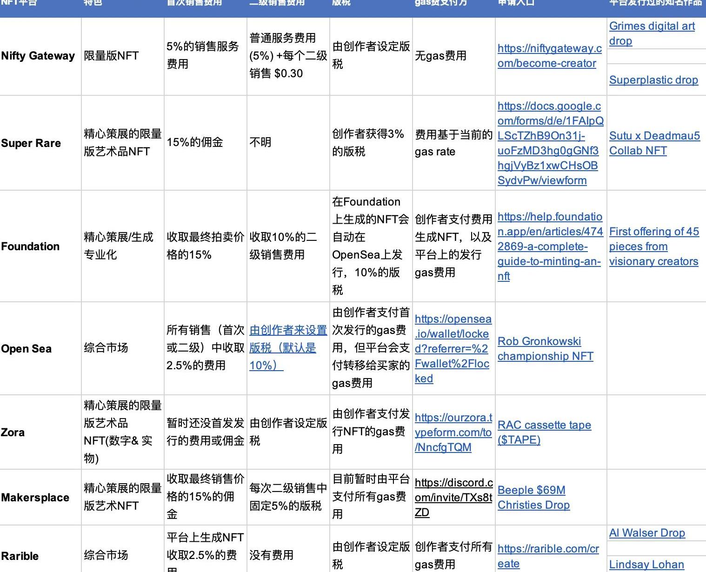Open the help.foundation.app minting guide link
Screen dimensions: 706x572
550,246
